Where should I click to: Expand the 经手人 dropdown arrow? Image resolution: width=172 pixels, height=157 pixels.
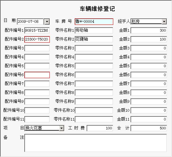(x=164, y=21)
